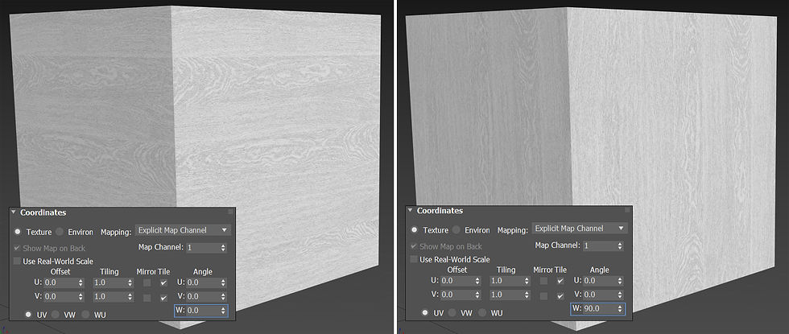
Task: Click the U Angle spinner in the left panel
Action: [224, 282]
